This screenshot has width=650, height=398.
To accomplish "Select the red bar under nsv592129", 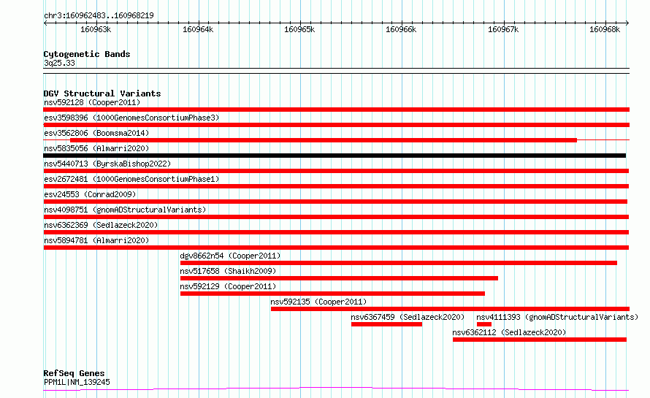I will tap(332, 294).
